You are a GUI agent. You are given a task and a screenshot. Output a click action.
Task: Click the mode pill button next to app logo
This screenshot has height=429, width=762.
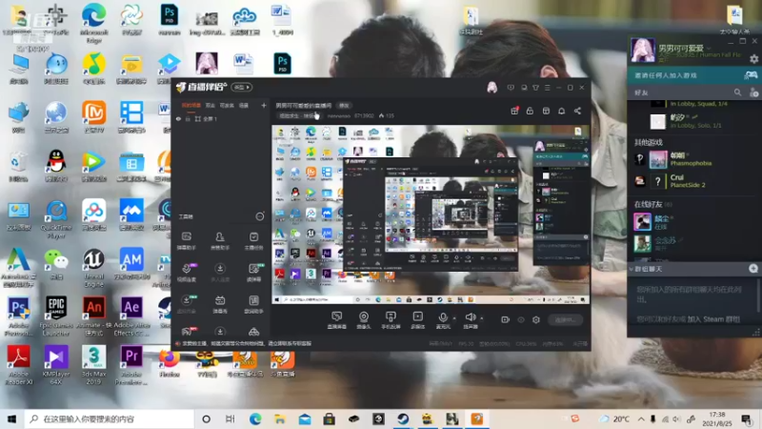(242, 88)
